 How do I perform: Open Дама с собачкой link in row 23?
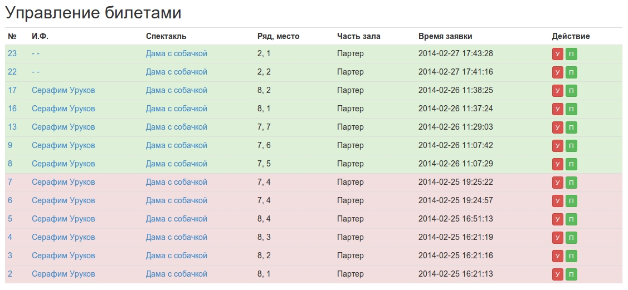click(x=177, y=53)
